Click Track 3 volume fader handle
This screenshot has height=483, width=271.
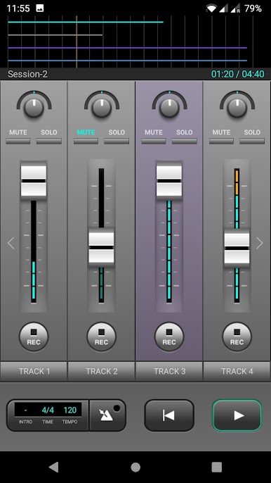[169, 181]
